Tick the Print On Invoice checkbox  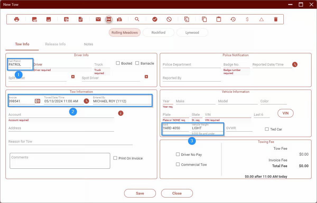(115, 158)
